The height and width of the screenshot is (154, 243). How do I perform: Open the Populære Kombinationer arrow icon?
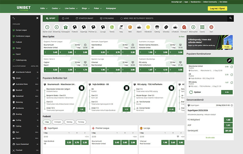click(229, 60)
